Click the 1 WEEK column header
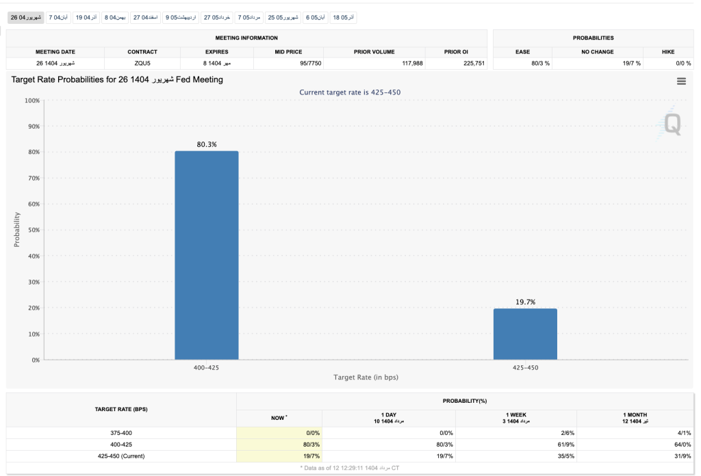 pyautogui.click(x=516, y=418)
